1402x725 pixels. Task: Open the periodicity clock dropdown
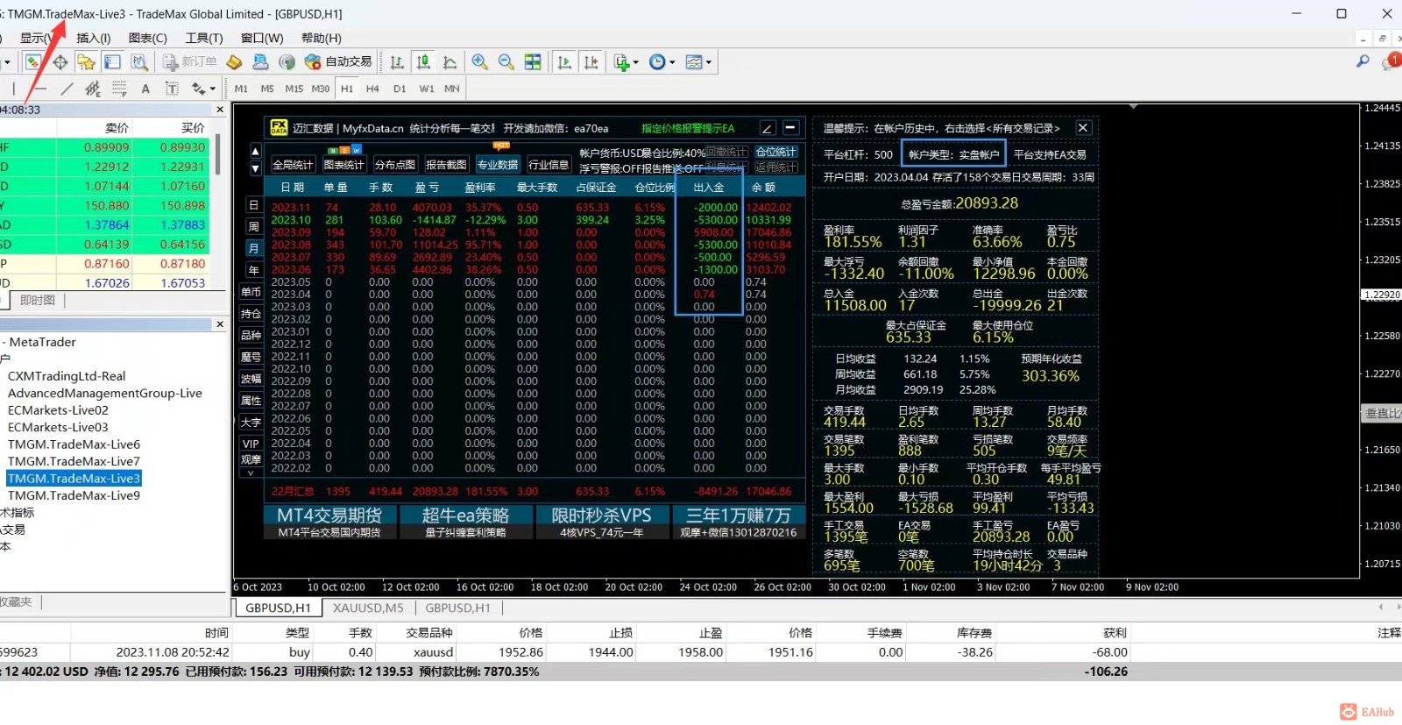tap(662, 61)
